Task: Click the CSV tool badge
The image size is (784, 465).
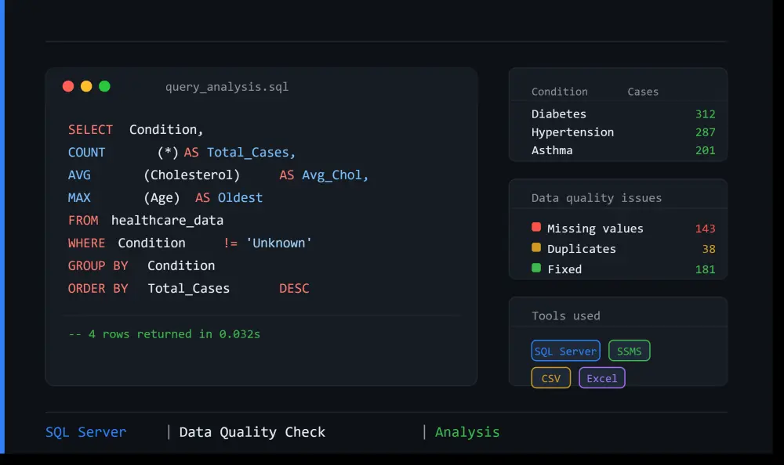Action: (x=550, y=378)
